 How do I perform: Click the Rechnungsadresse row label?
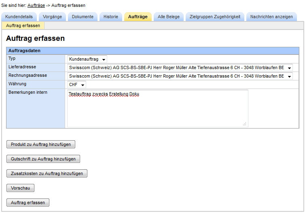tap(28, 76)
